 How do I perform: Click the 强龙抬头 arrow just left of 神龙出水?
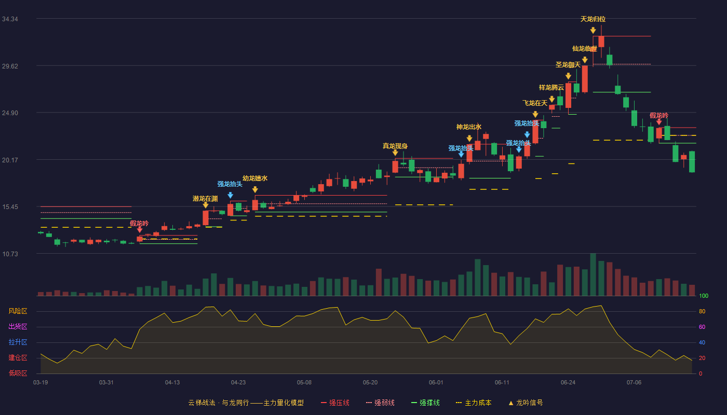[461, 155]
